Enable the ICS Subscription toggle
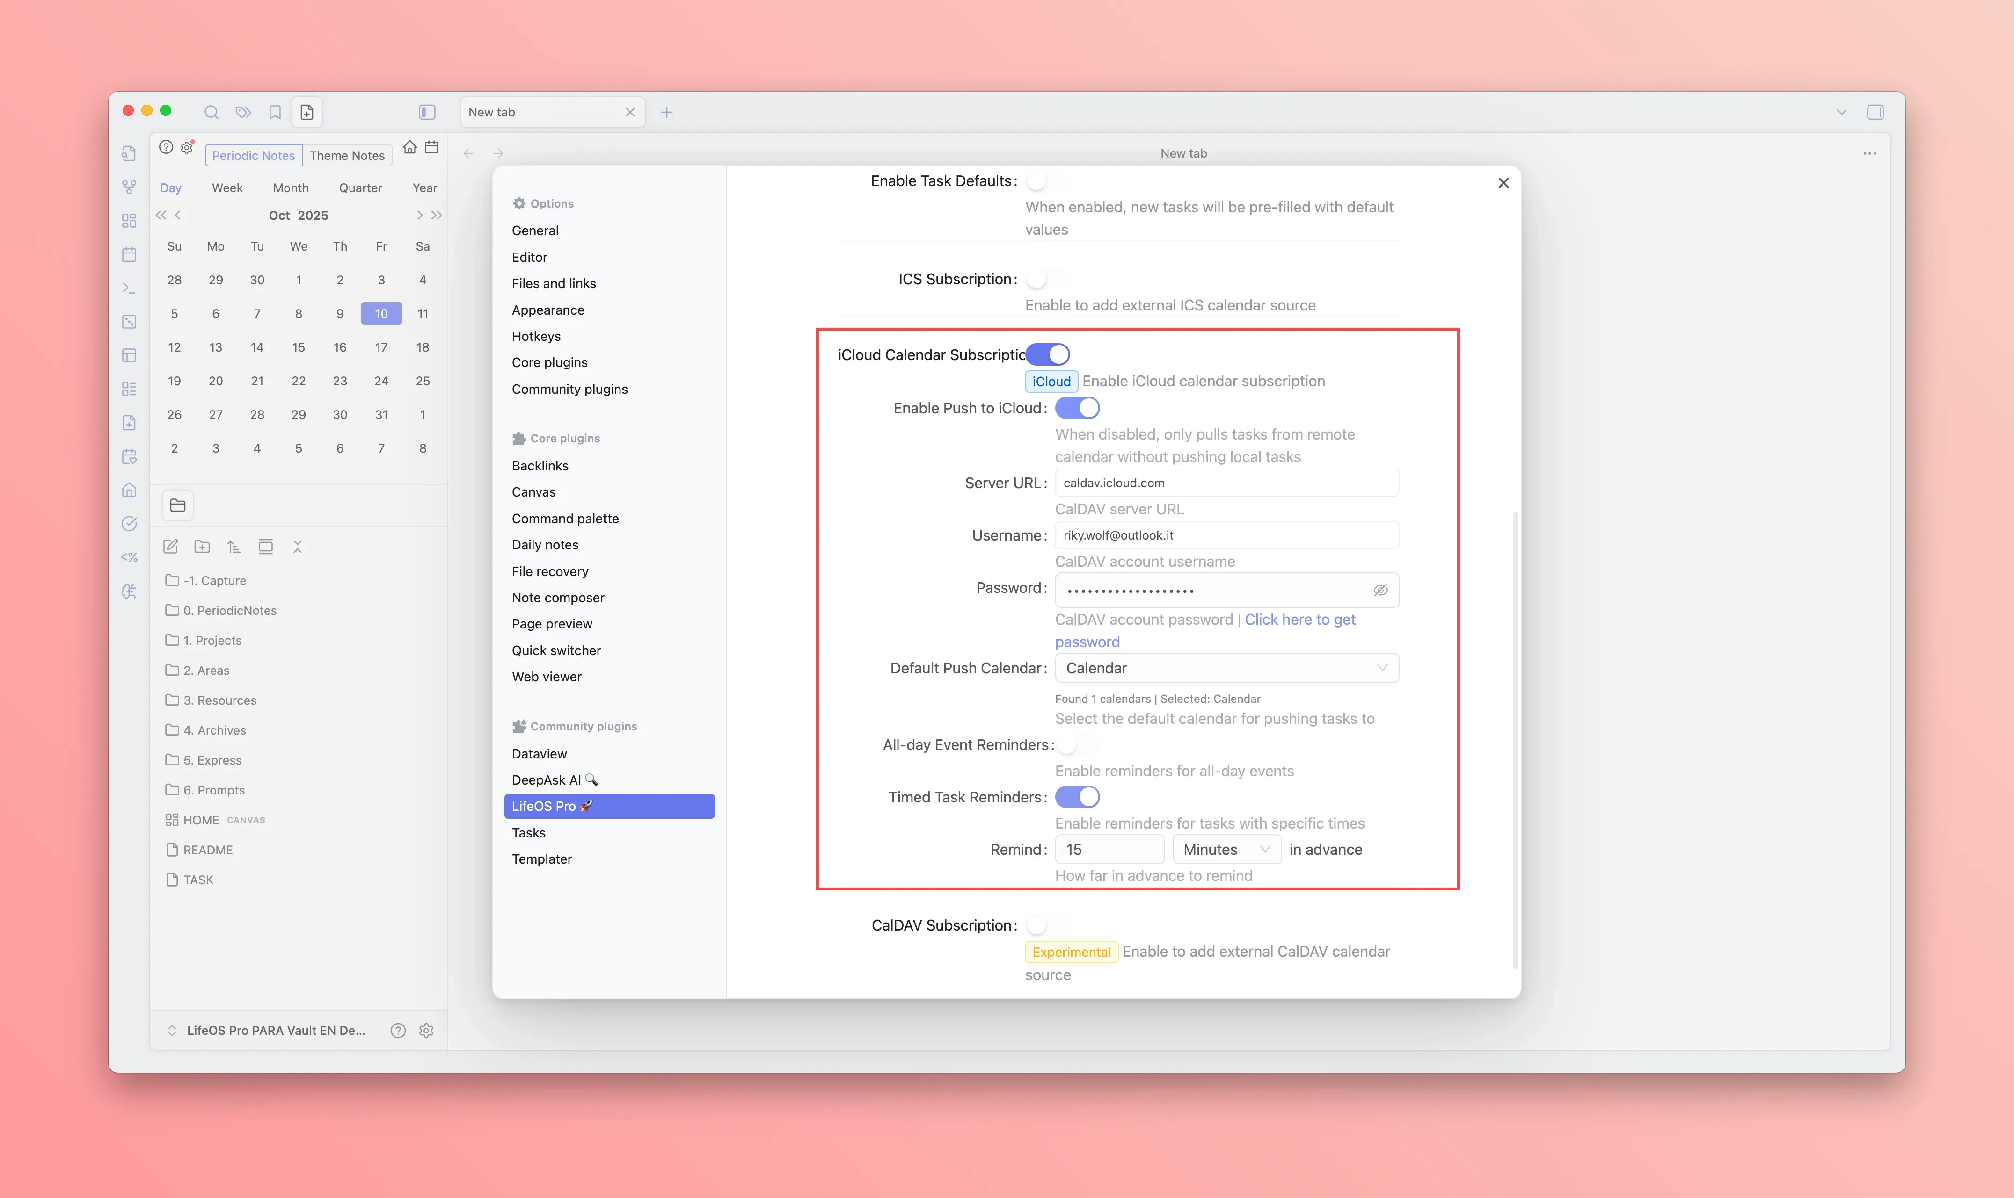 click(1047, 279)
